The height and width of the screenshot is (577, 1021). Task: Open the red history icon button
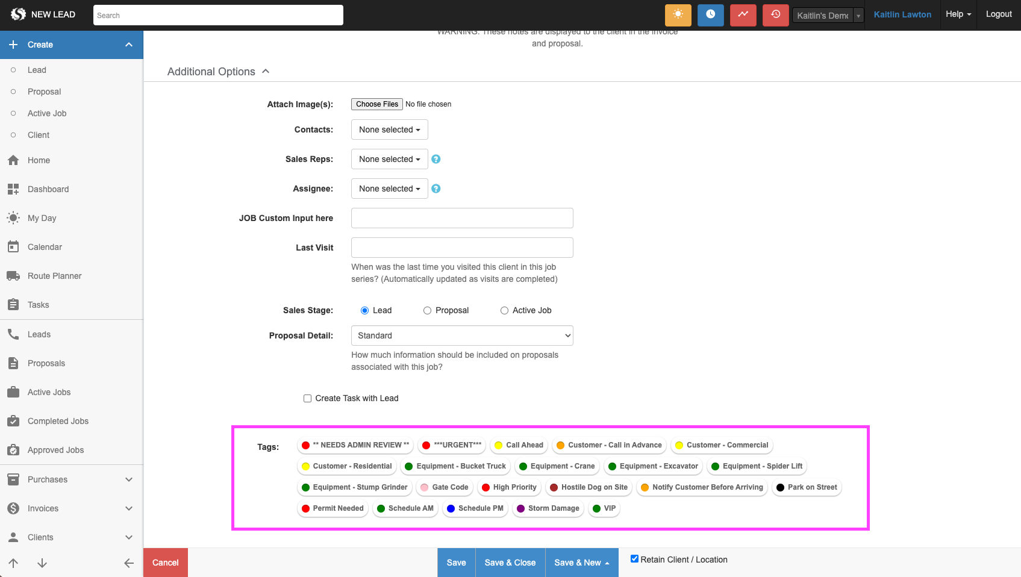click(x=775, y=14)
